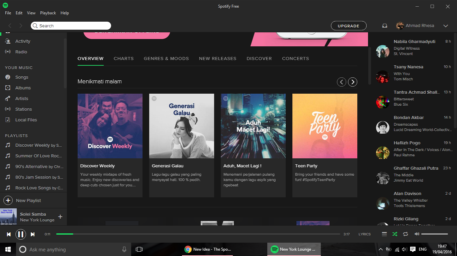Switch to the CHARTS tab
This screenshot has width=457, height=256.
pos(124,58)
